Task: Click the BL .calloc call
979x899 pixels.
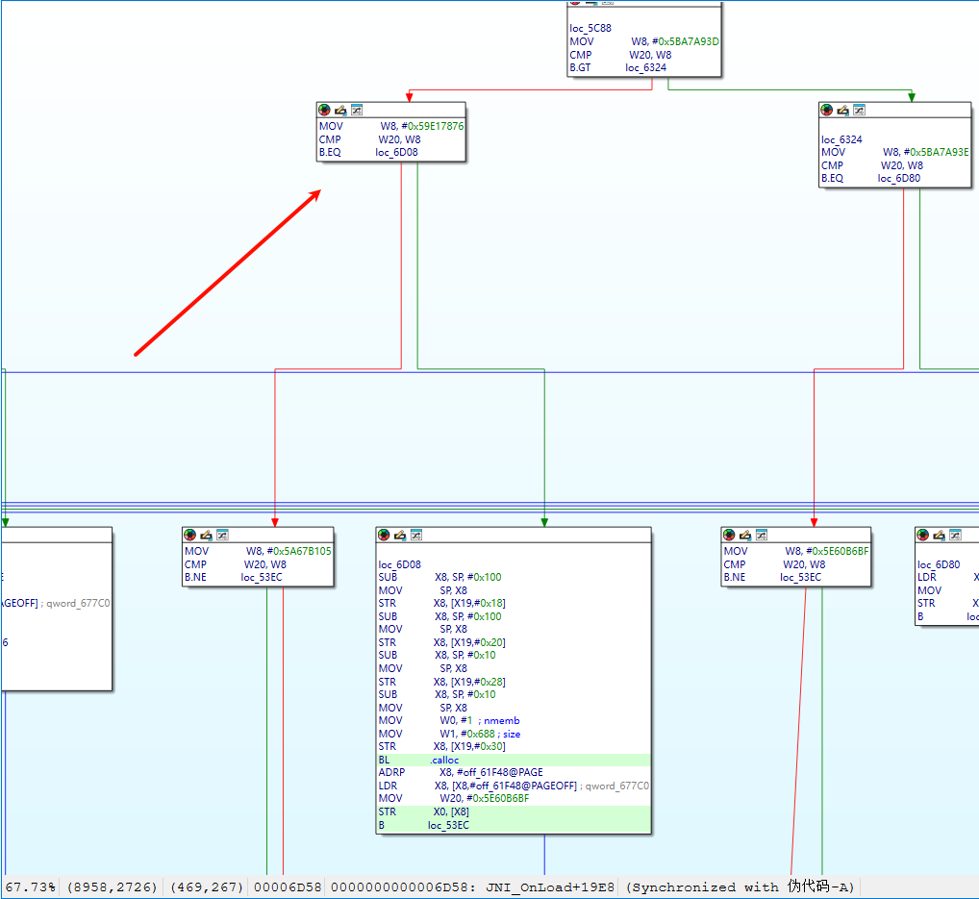Action: 418,760
